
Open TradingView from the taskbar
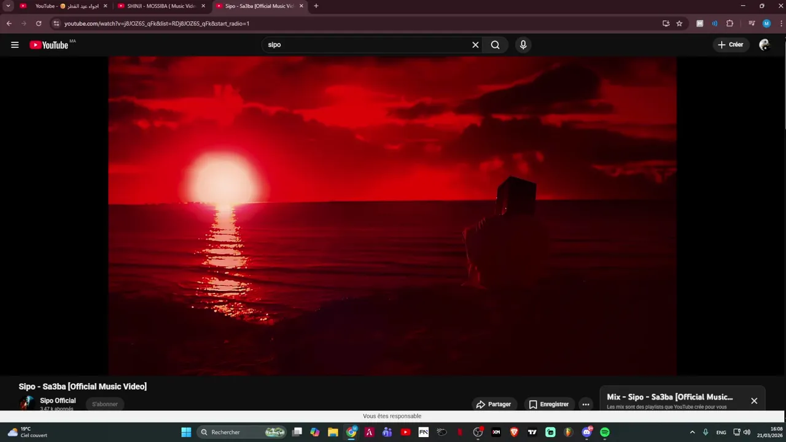tap(532, 432)
